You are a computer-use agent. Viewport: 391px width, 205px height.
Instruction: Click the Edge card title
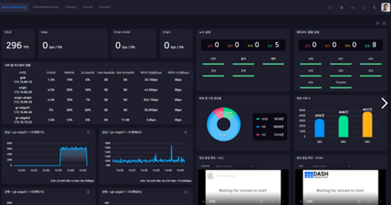point(44,32)
